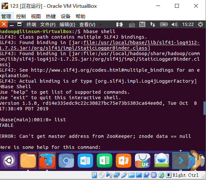
Task: Open the battery status indicator
Action: pos(164,24)
